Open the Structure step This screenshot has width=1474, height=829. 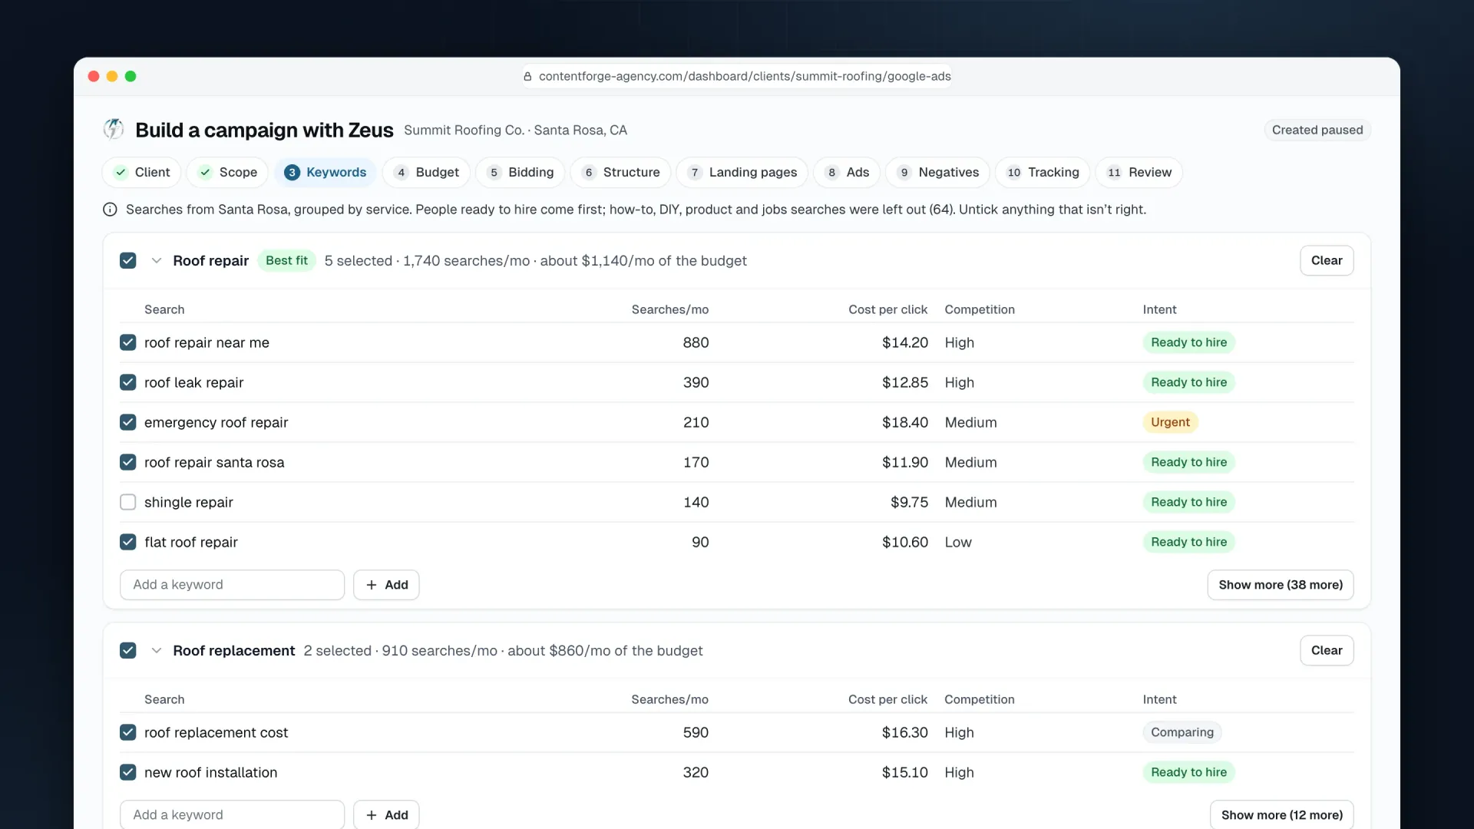pos(620,173)
